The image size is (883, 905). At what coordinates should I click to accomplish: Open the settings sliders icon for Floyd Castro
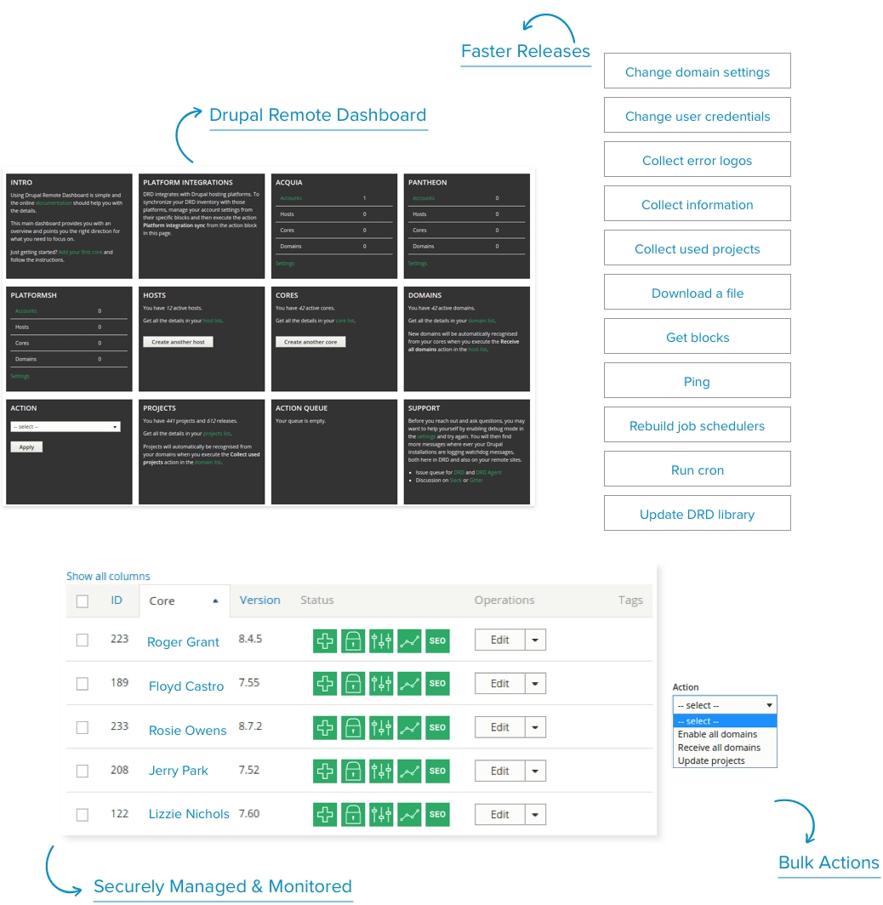coord(381,683)
